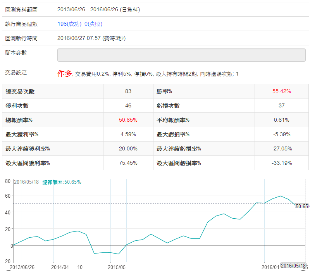Select the 總報酬率% value 50.65%

(128, 120)
